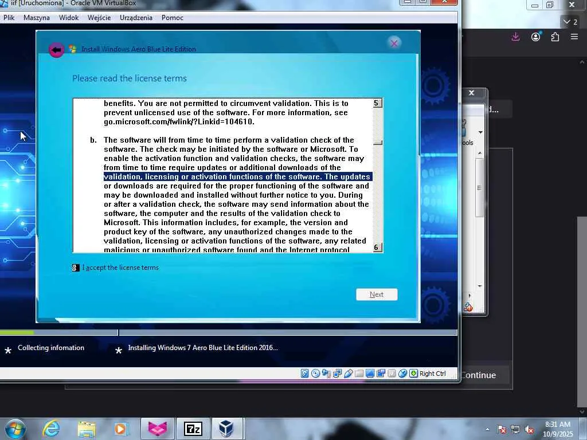587x440 pixels.
Task: Click the network icon in system tray
Action: [x=515, y=430]
